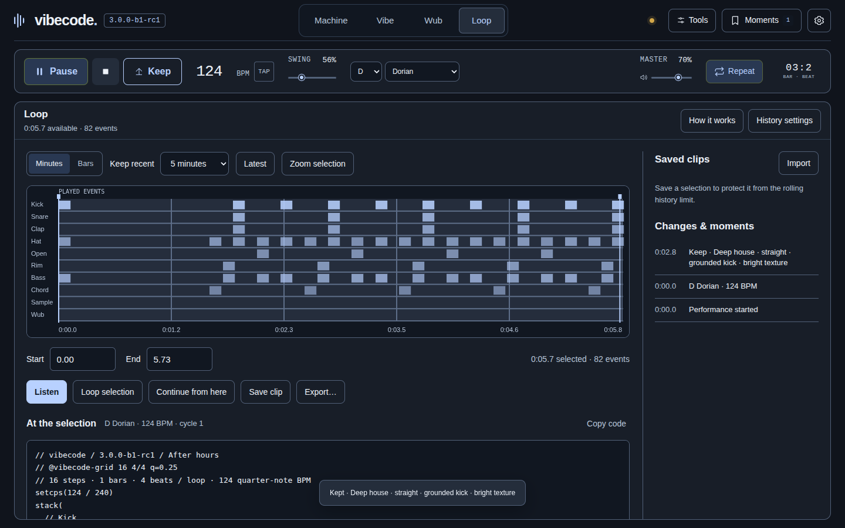Toggle the Repeat mode
Screen dimensions: 845x528
(x=734, y=72)
